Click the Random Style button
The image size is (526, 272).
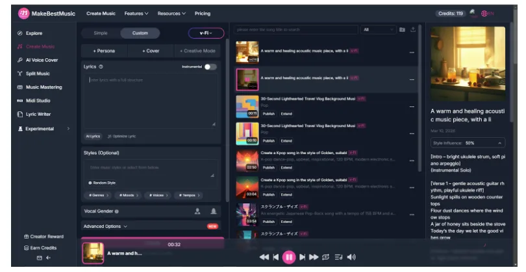[103, 183]
